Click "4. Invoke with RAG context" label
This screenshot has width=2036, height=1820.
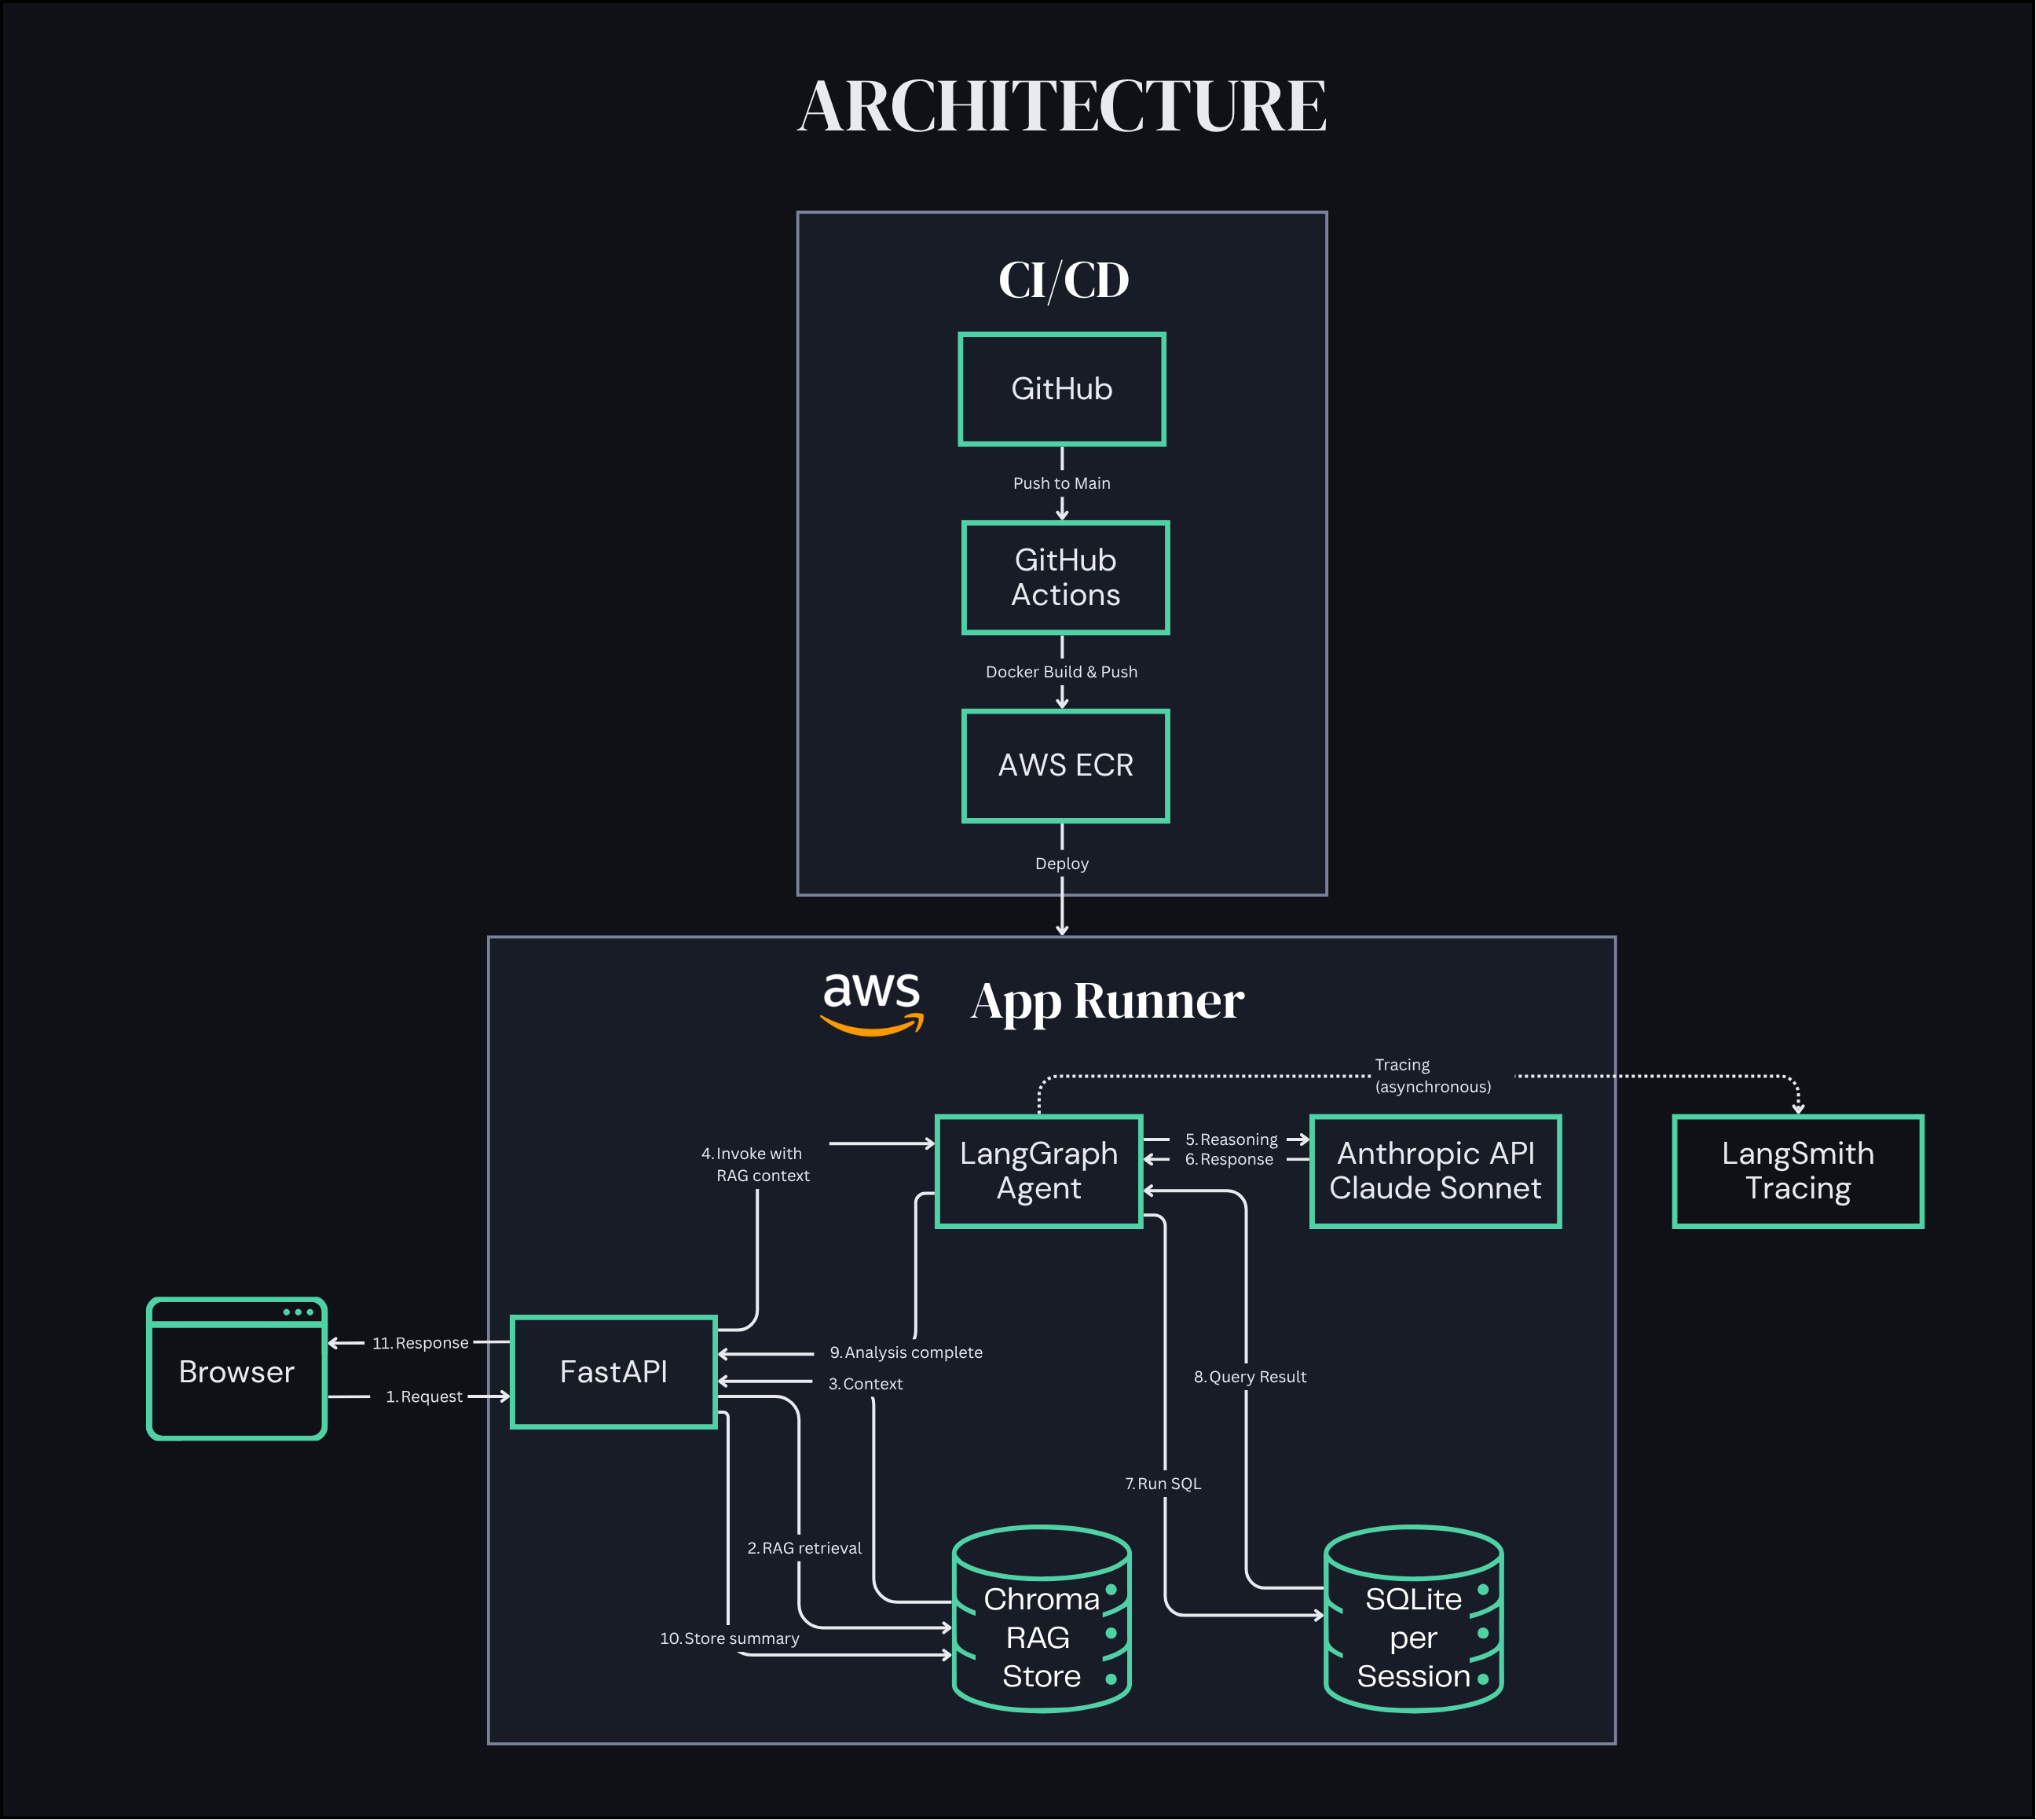click(x=756, y=1165)
